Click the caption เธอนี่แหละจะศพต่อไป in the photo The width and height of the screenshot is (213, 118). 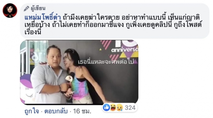click(x=106, y=62)
